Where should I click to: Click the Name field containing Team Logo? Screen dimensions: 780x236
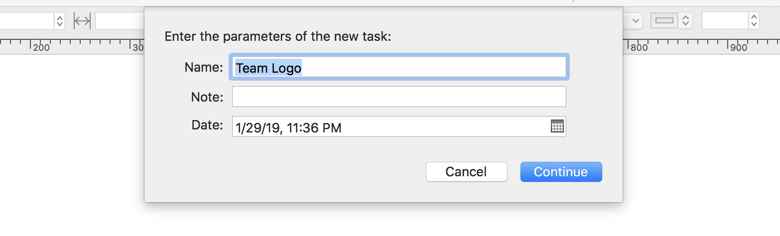(398, 67)
